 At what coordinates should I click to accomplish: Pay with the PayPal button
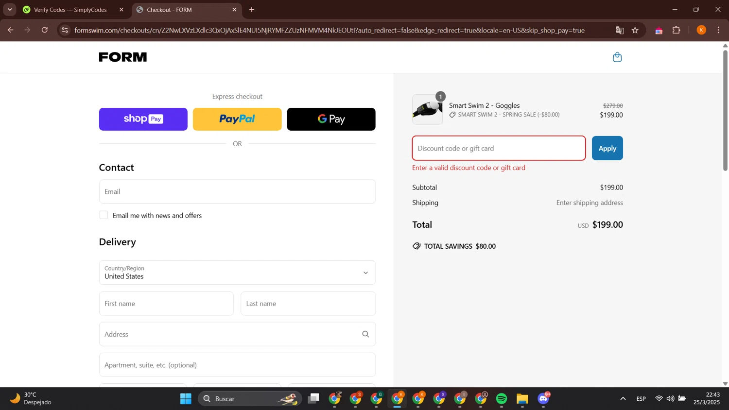237,119
